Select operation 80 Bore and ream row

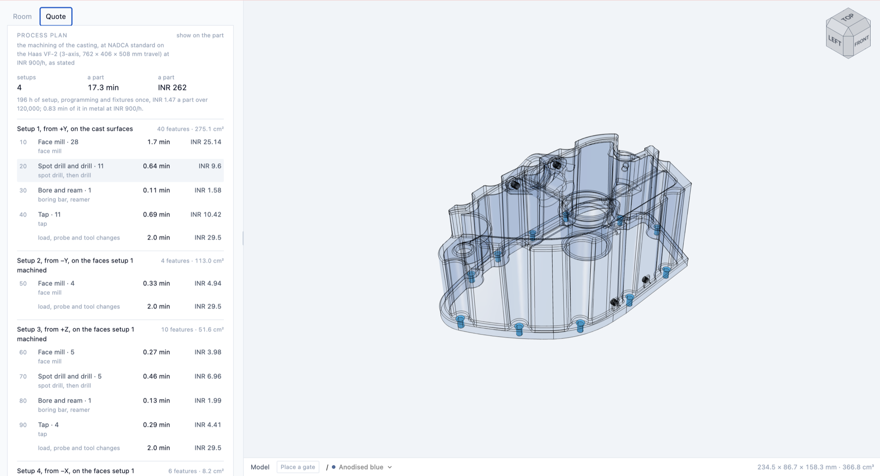coord(120,404)
